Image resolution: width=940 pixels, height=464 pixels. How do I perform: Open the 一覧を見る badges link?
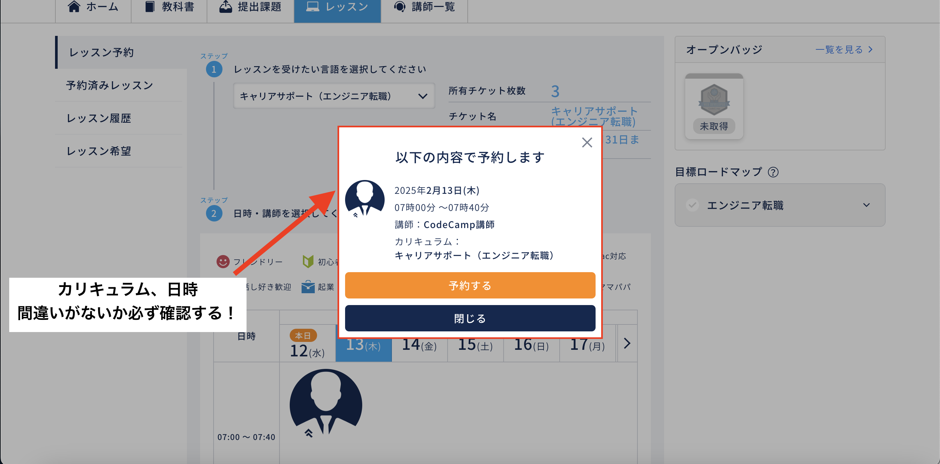point(844,50)
